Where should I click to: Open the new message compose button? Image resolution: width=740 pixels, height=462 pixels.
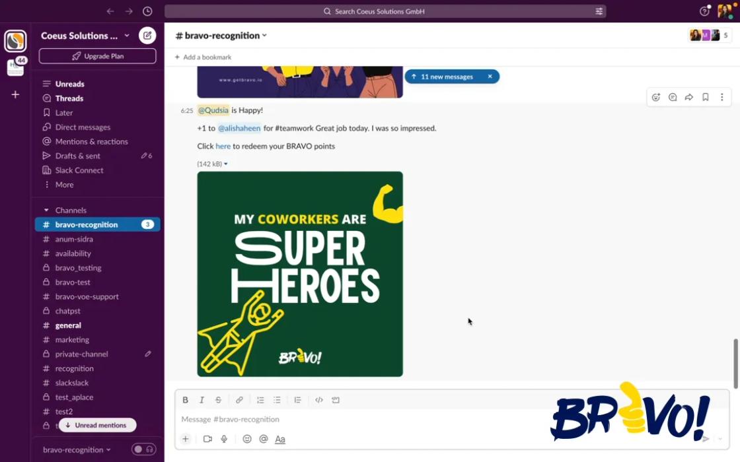pyautogui.click(x=147, y=36)
